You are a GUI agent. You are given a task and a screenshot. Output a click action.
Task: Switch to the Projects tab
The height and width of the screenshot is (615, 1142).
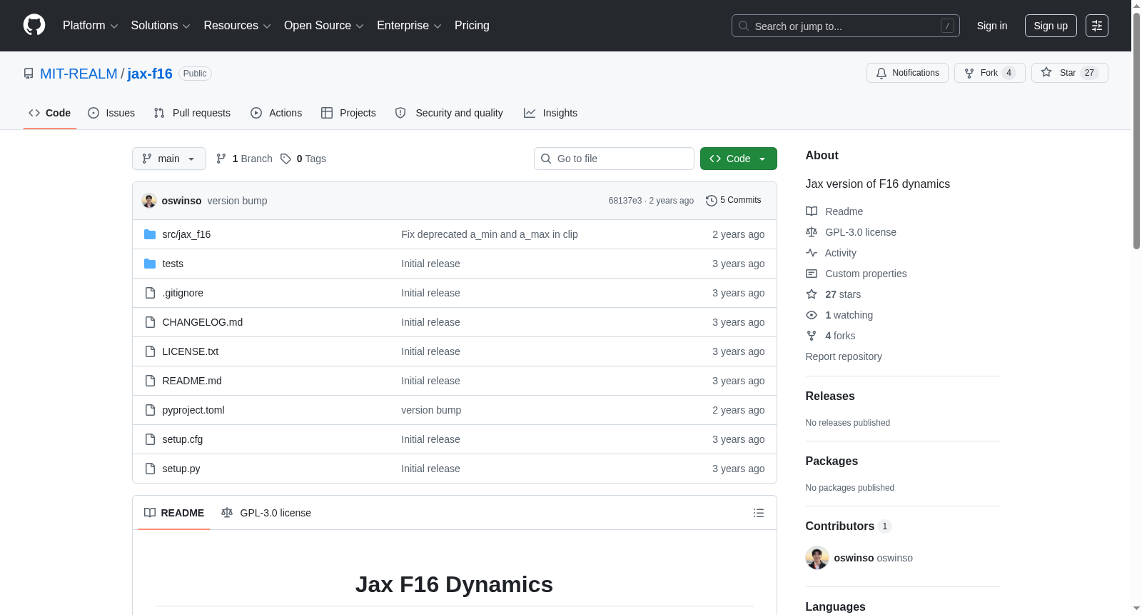(348, 113)
